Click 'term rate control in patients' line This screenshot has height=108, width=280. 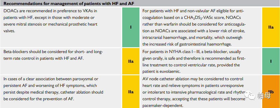(x=43, y=58)
